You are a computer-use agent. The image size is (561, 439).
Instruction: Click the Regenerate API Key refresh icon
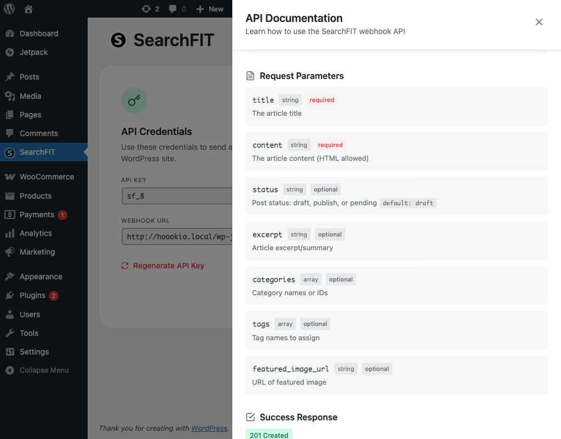125,266
